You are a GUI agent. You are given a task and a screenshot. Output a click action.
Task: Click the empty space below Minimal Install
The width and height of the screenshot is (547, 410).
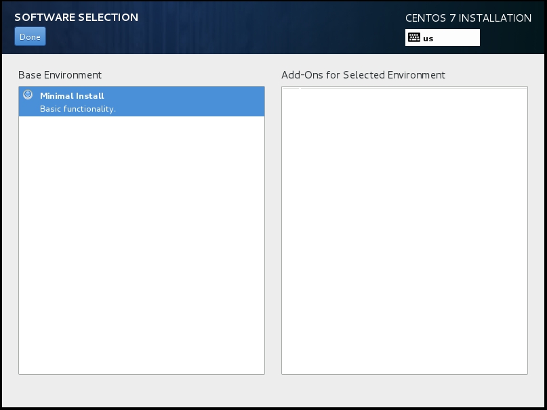click(x=141, y=244)
